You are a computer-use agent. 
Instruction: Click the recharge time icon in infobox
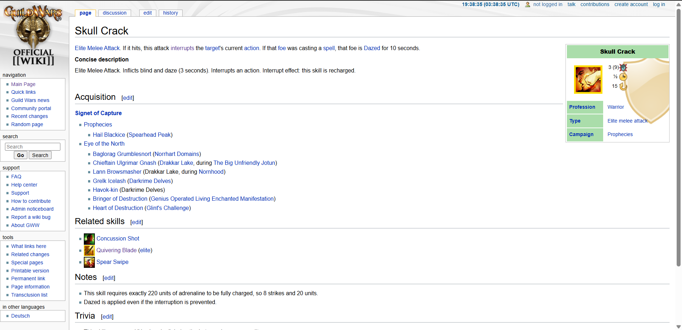(x=623, y=86)
